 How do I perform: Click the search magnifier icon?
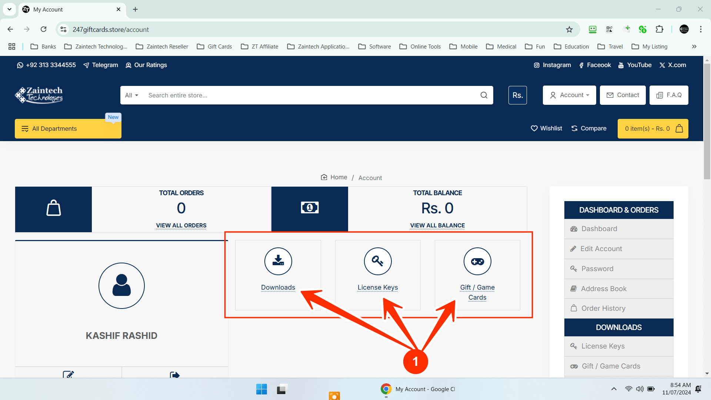[x=484, y=95]
